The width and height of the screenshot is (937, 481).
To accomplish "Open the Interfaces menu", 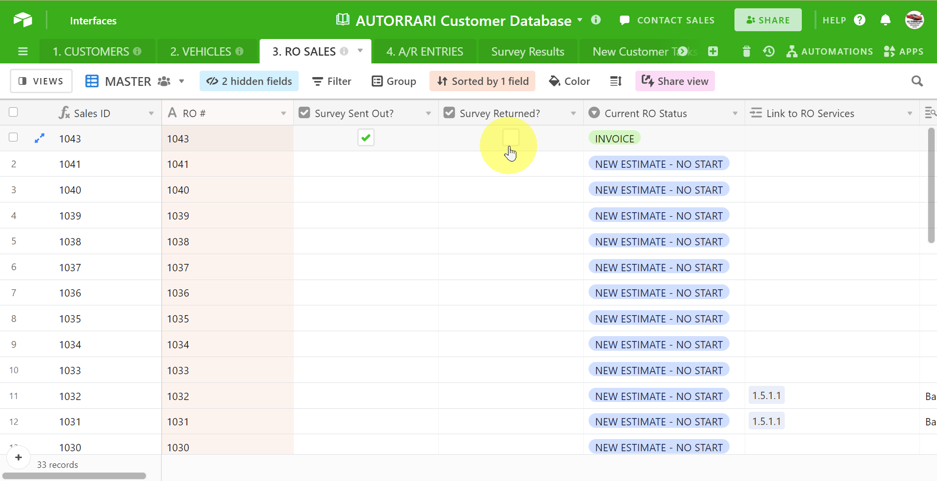I will pyautogui.click(x=93, y=20).
